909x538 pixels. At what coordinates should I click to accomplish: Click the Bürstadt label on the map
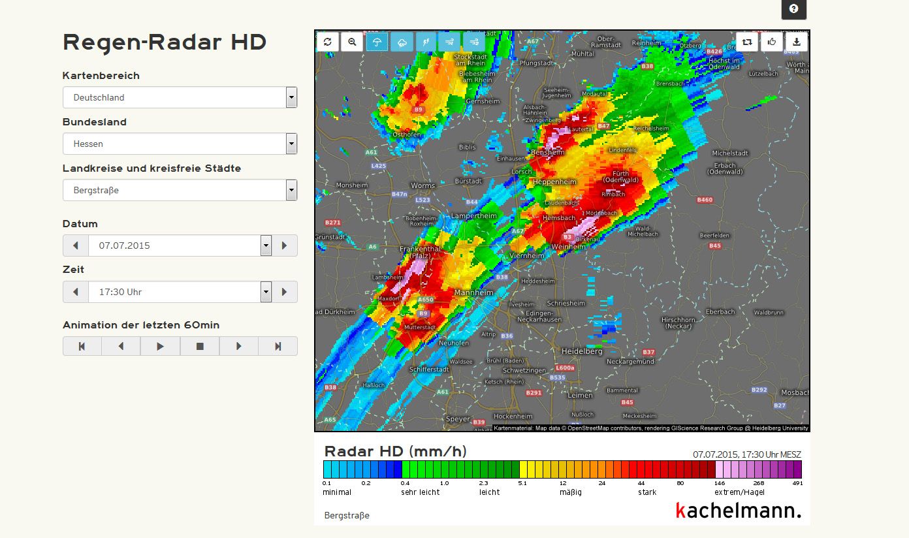468,180
